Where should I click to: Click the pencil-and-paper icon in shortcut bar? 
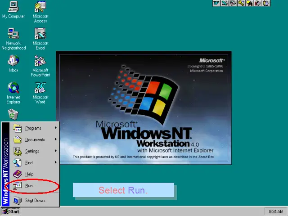(266, 3)
